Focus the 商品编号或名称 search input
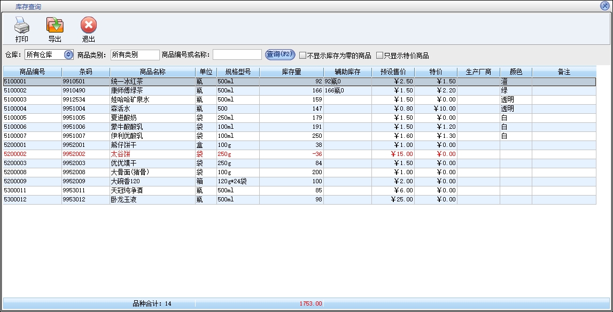The image size is (613, 312). [x=237, y=54]
